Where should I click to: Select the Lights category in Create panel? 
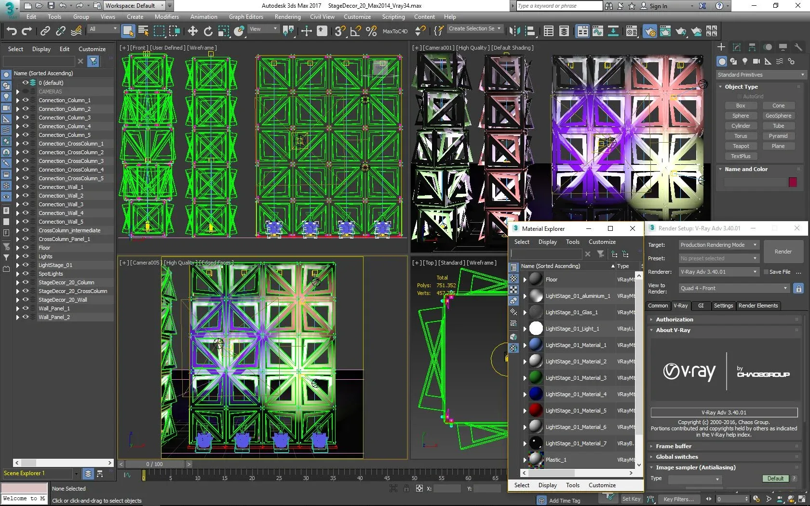745,61
